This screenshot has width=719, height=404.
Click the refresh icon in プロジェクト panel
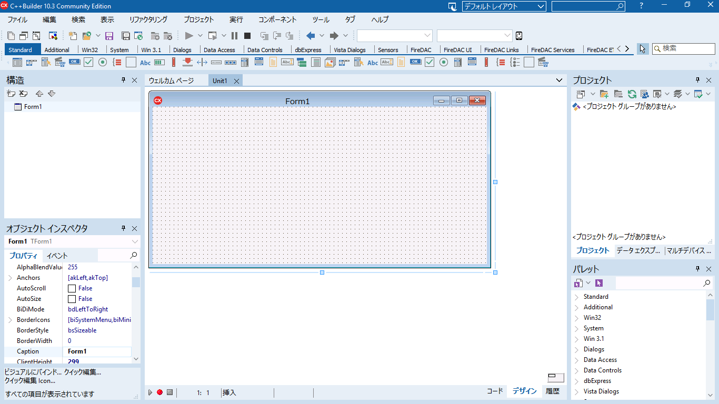click(632, 94)
